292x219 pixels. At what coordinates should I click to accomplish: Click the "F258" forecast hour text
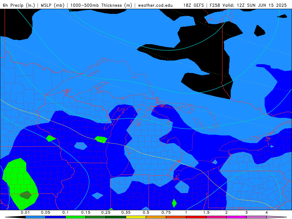pos(215,5)
